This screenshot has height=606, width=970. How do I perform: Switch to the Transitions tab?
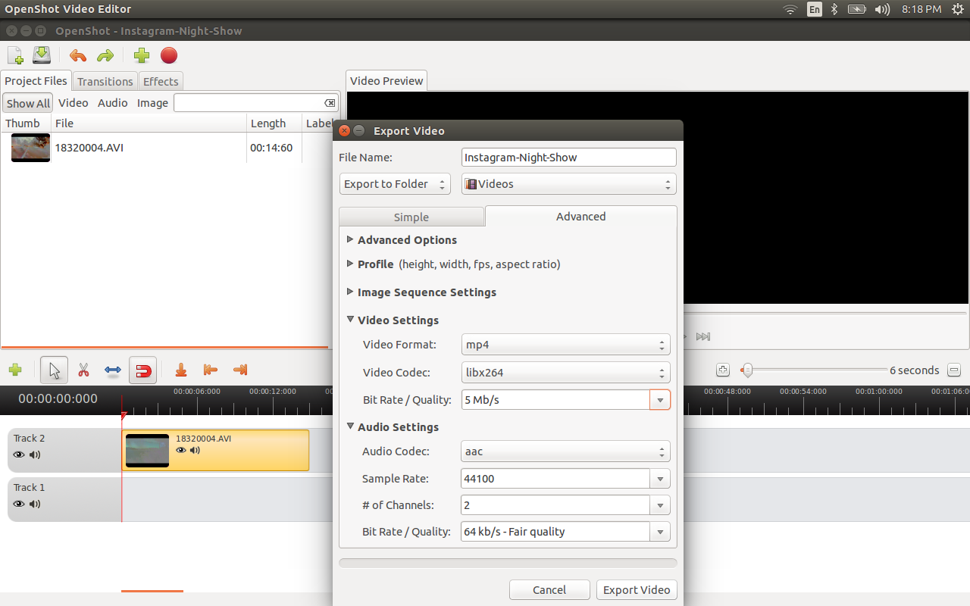point(105,82)
